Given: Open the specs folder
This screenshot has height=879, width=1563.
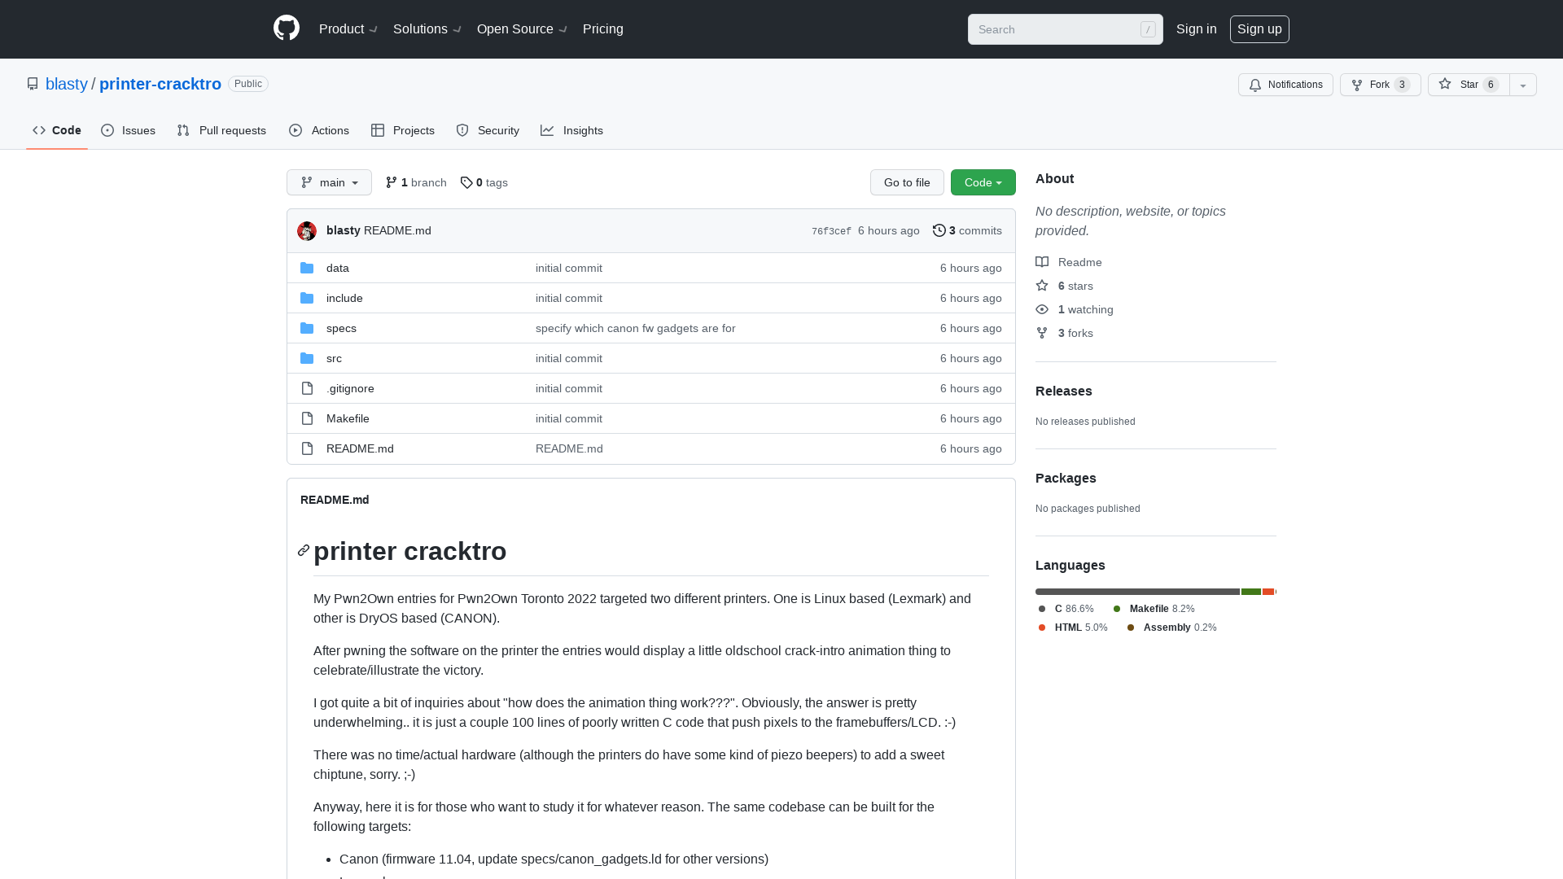Looking at the screenshot, I should (x=341, y=328).
